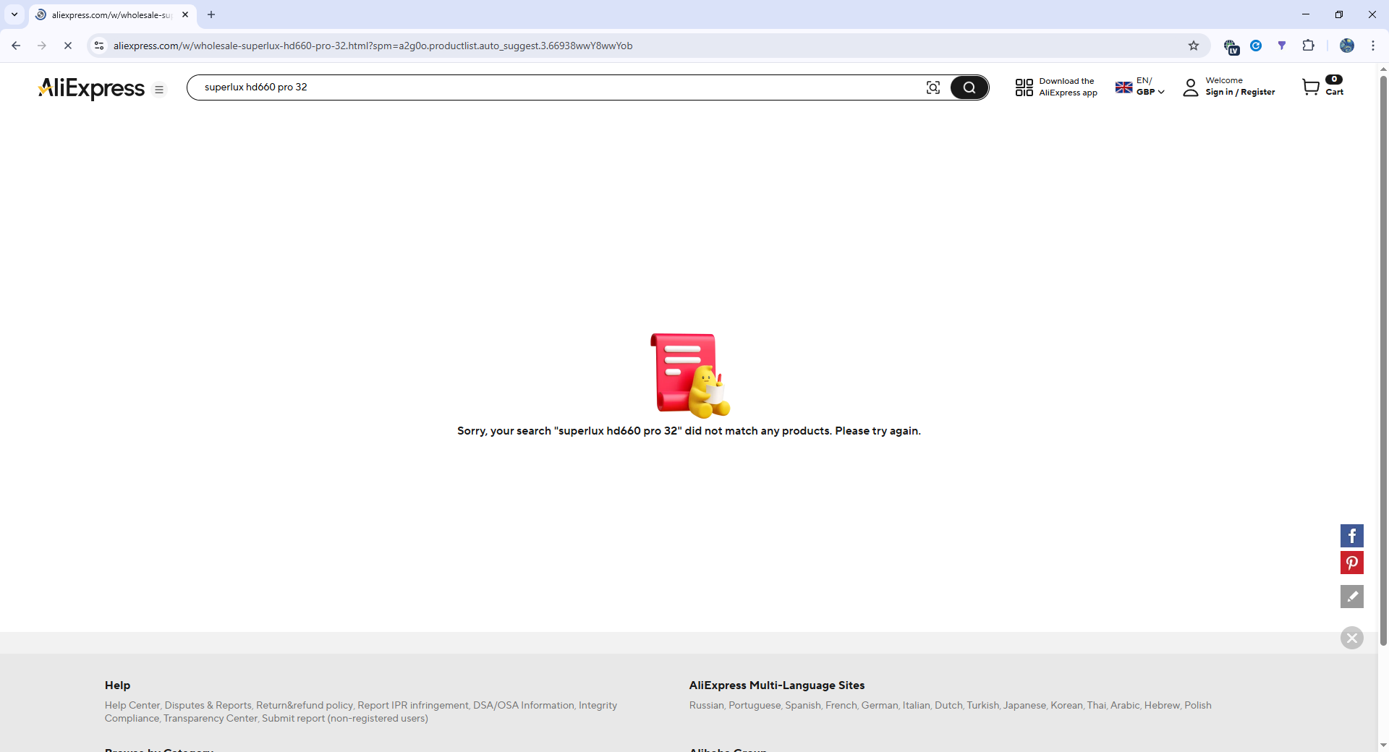Expand the EN/GBP language currency dropdown
The image size is (1389, 752).
tap(1150, 87)
